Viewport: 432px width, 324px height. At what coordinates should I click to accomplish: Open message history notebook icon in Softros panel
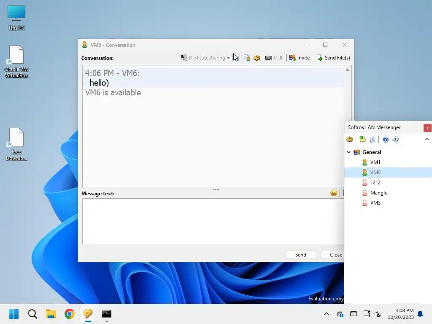[x=373, y=139]
